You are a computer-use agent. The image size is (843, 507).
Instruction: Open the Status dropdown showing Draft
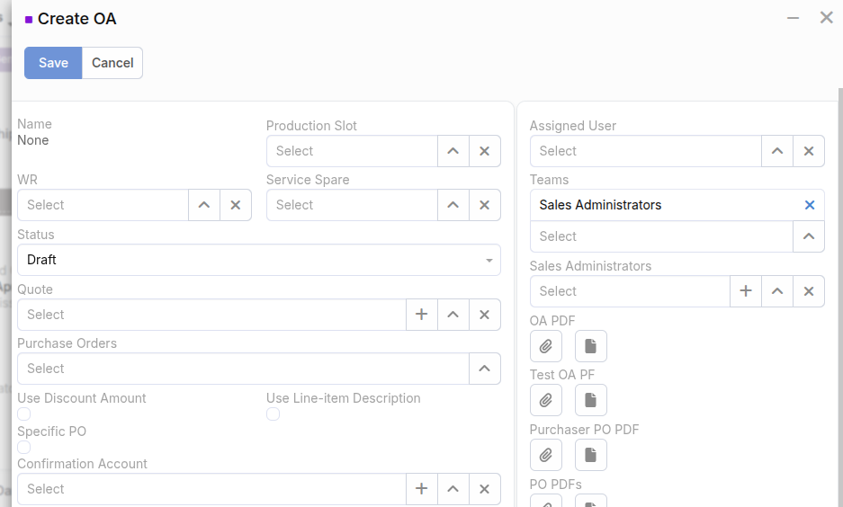[x=258, y=260]
